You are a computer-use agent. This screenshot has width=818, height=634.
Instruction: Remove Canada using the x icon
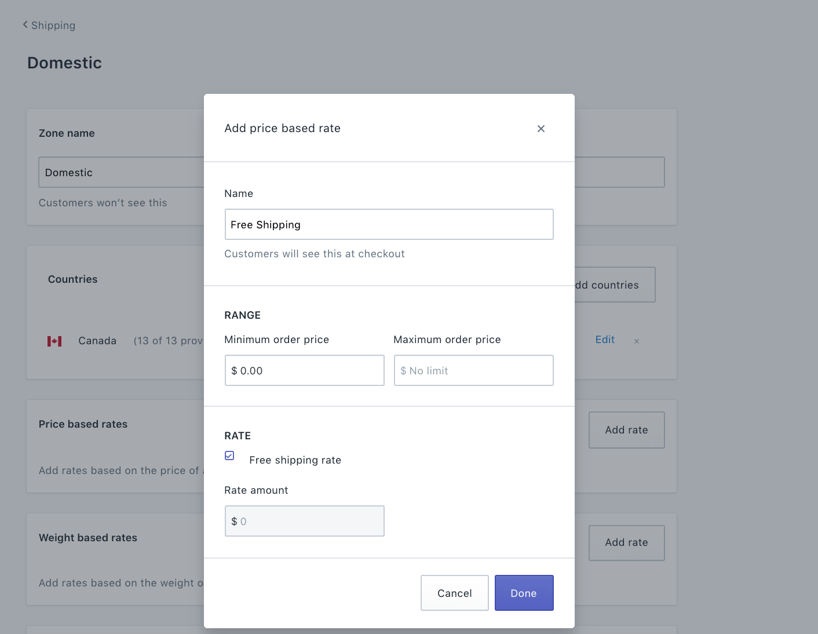pos(636,341)
